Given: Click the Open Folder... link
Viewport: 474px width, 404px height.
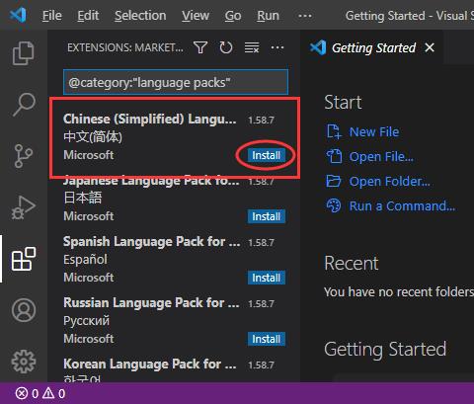Looking at the screenshot, I should point(389,181).
